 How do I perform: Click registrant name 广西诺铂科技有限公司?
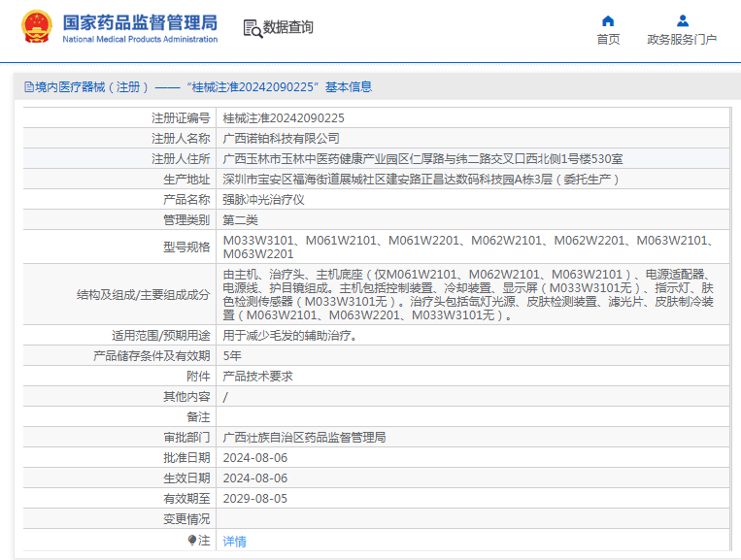pos(282,139)
